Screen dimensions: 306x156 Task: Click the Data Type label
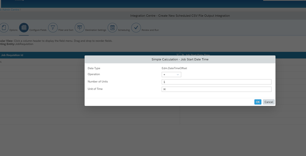pyautogui.click(x=94, y=68)
